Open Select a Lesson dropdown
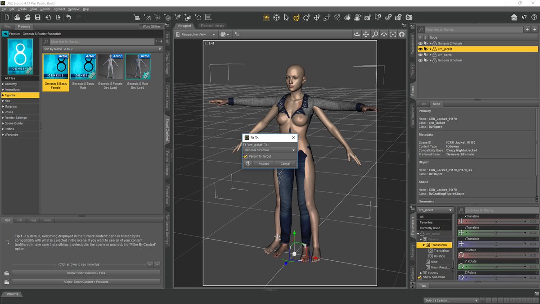Image resolution: width=540 pixels, height=304 pixels. pyautogui.click(x=451, y=300)
